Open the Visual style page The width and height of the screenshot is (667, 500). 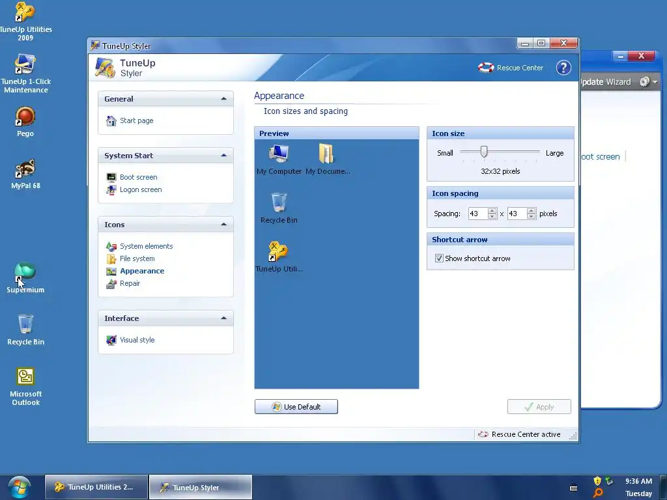137,340
